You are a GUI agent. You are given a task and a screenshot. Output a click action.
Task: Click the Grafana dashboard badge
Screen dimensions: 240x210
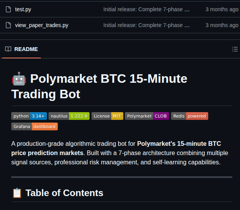(x=35, y=126)
